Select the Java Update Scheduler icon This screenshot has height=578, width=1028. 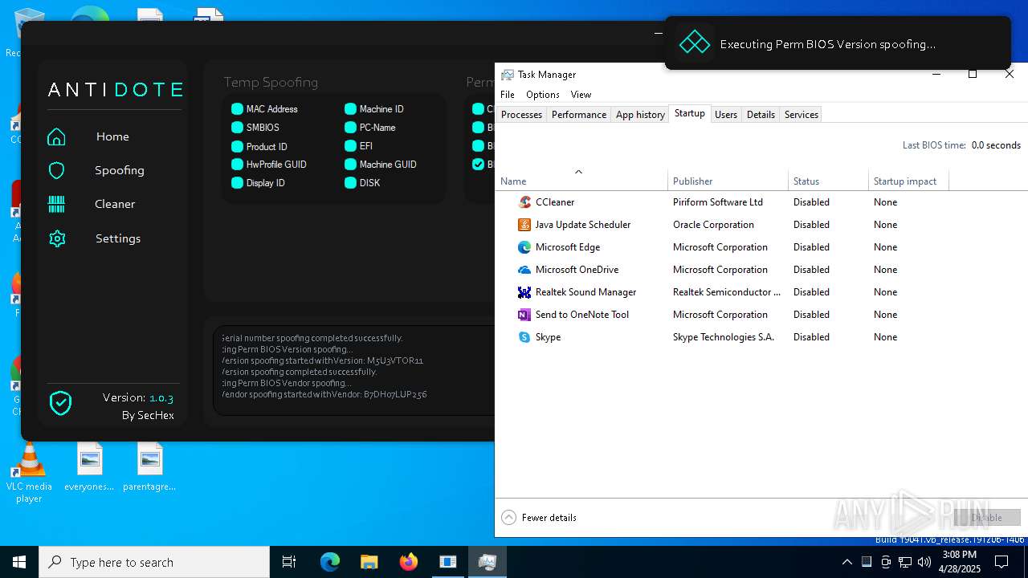click(x=524, y=225)
